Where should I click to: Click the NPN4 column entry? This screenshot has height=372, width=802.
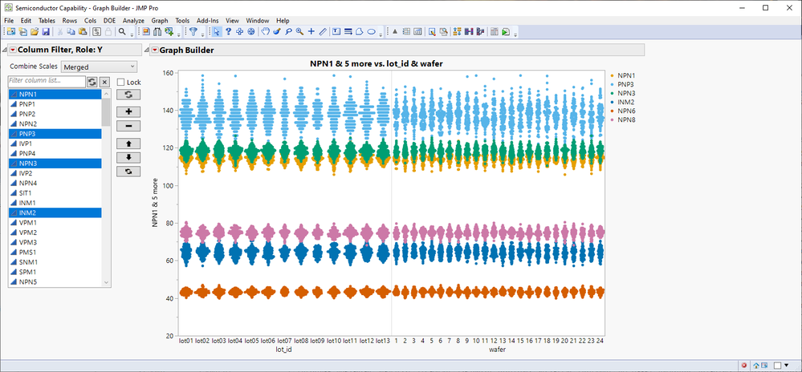coord(28,183)
